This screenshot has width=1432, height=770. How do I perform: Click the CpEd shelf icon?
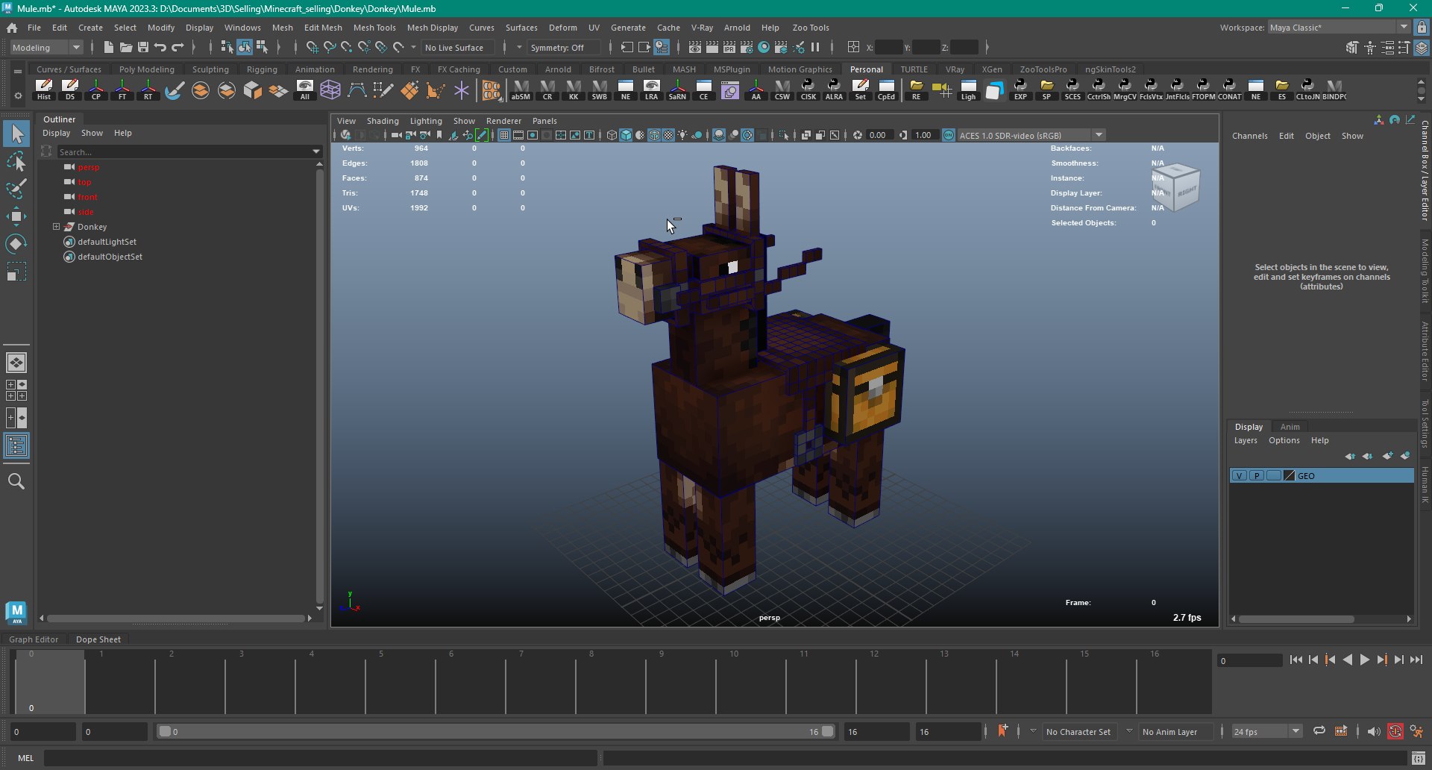point(886,90)
